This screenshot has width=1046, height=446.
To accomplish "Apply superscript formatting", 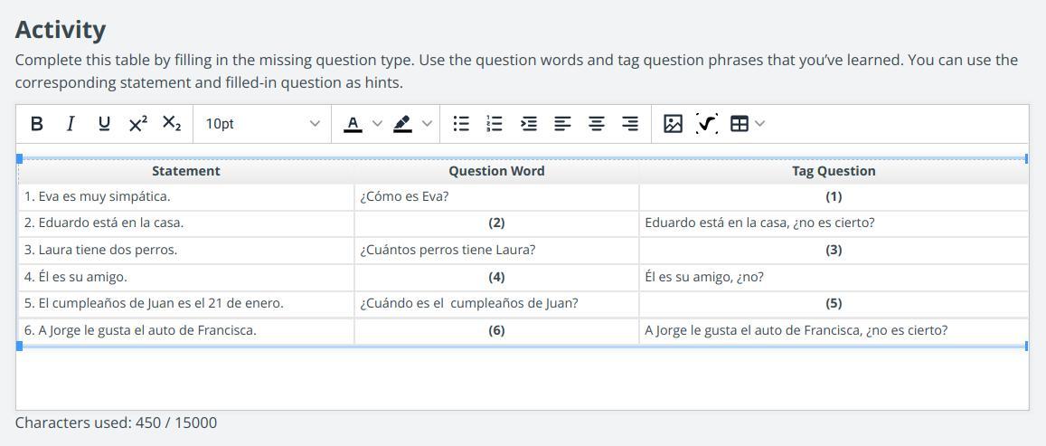I will pos(137,124).
